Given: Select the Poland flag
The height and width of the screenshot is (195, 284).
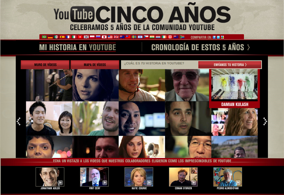Looking at the screenshot, I should pos(92,37).
